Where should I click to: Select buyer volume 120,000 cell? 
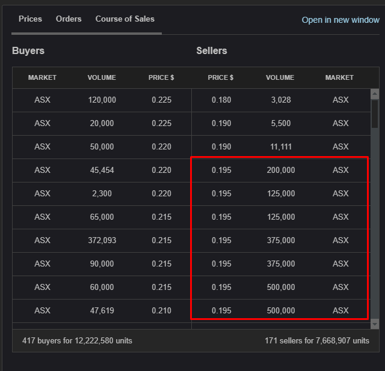click(102, 100)
